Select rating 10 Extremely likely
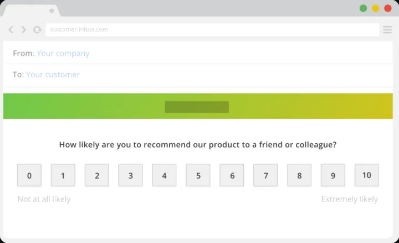 click(x=366, y=175)
